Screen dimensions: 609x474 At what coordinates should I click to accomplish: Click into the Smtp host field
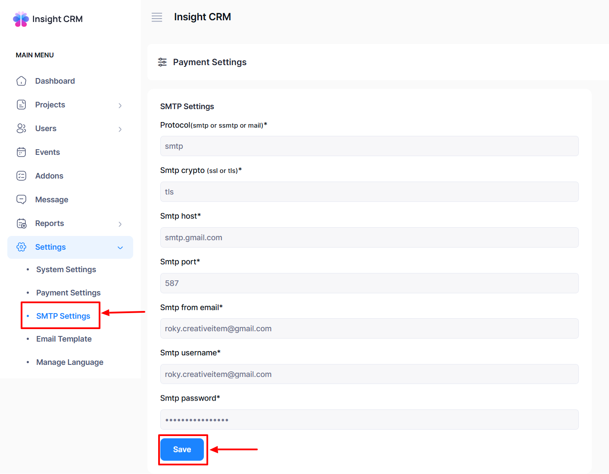369,238
